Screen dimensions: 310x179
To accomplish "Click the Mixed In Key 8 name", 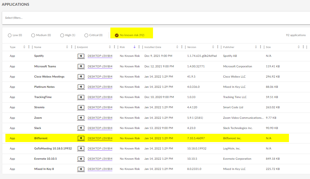I will pos(44,169).
